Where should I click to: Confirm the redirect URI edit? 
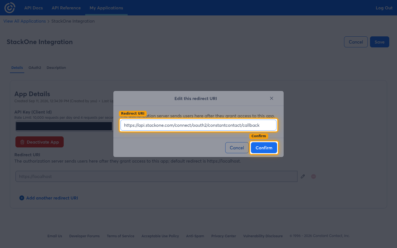tap(264, 148)
